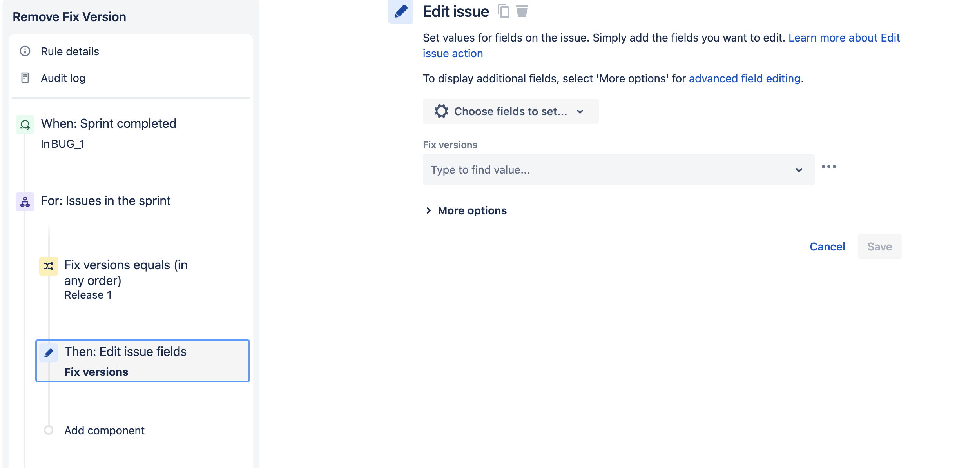968x468 pixels.
Task: Open the Choose fields to set dropdown
Action: tap(510, 111)
